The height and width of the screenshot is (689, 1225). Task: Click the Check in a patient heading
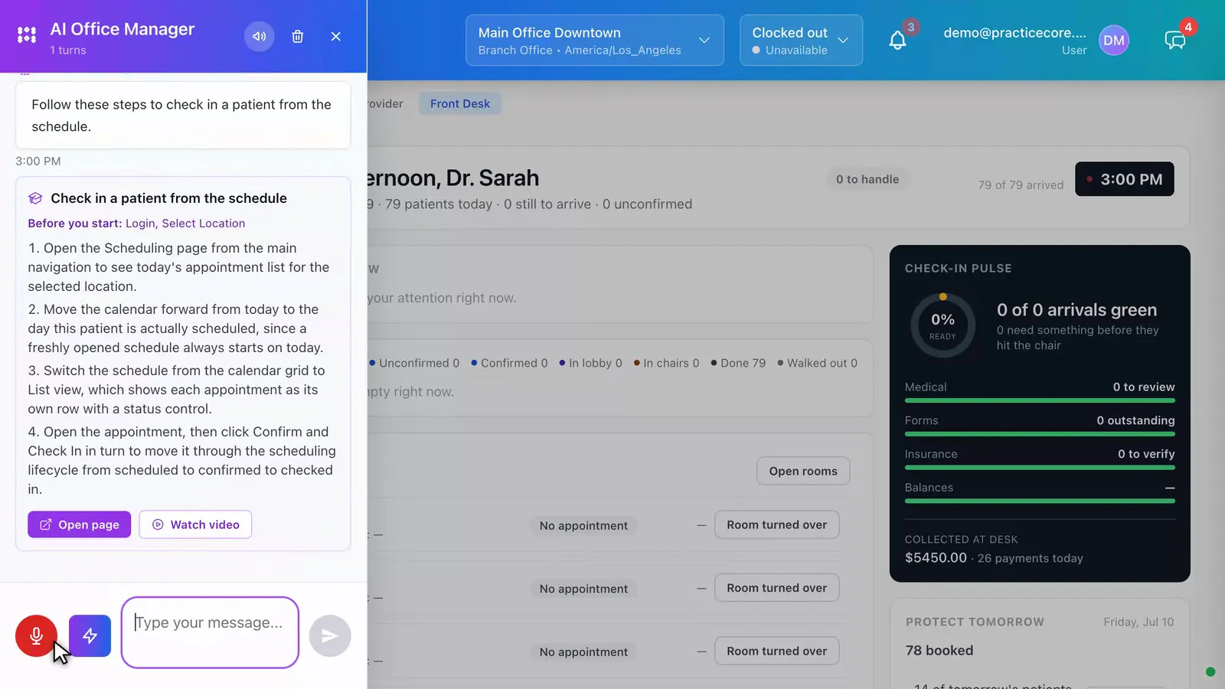(x=168, y=198)
